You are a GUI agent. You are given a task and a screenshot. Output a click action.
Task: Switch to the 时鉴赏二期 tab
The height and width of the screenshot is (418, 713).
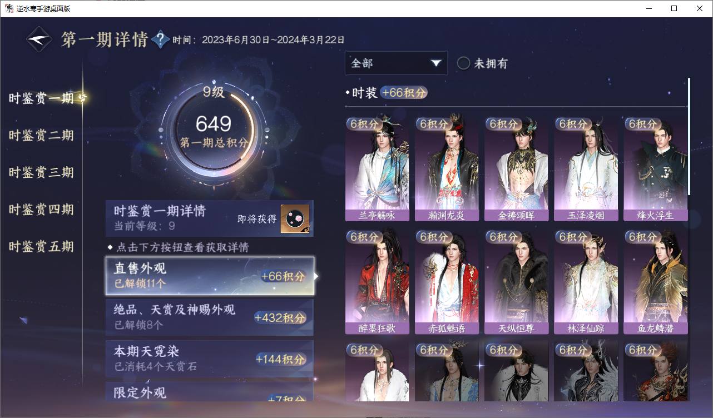pos(41,136)
